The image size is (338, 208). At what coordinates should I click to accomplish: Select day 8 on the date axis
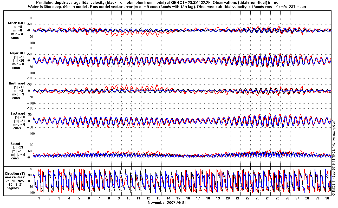(x=109, y=198)
